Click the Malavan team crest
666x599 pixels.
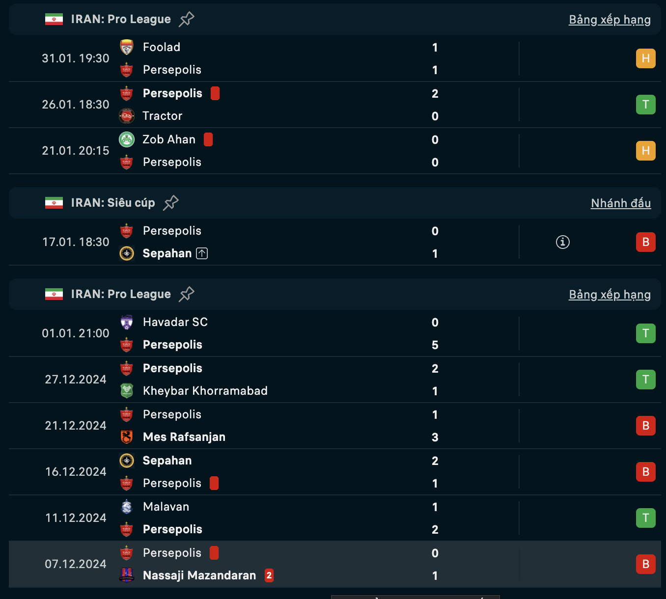coord(127,507)
